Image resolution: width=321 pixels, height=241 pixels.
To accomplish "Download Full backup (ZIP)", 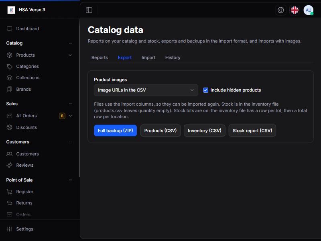I will tap(115, 131).
